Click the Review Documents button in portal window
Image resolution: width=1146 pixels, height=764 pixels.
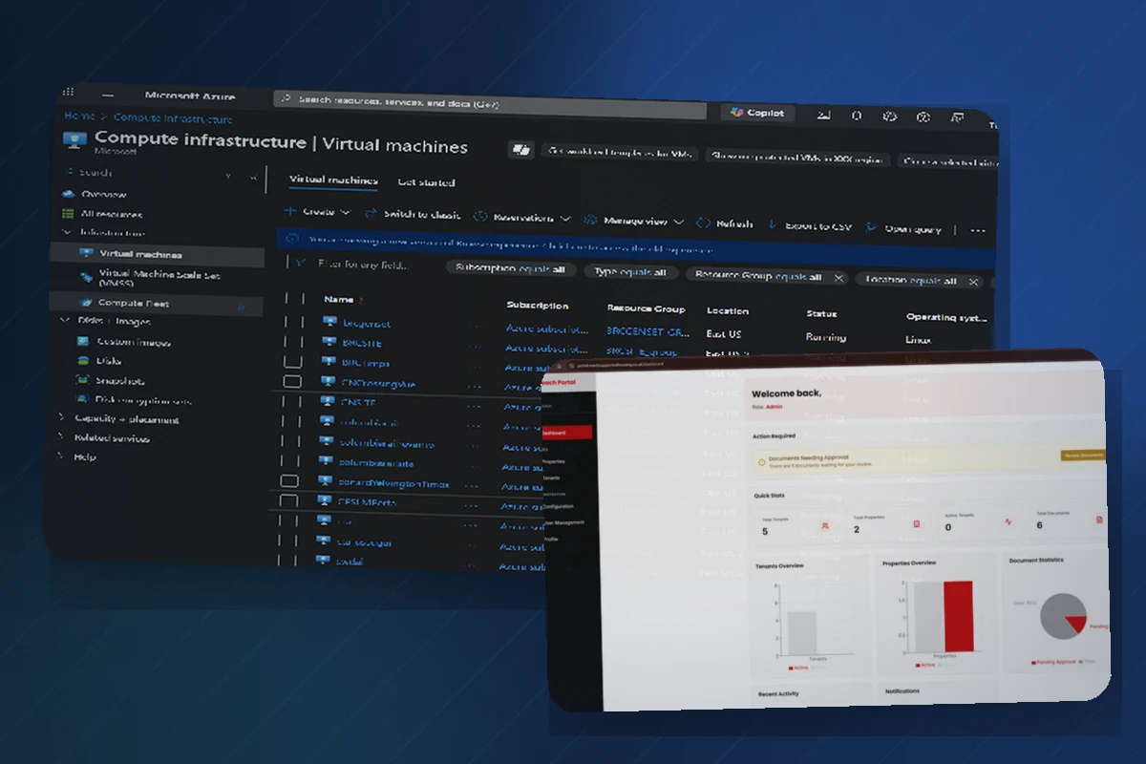[x=1083, y=456]
